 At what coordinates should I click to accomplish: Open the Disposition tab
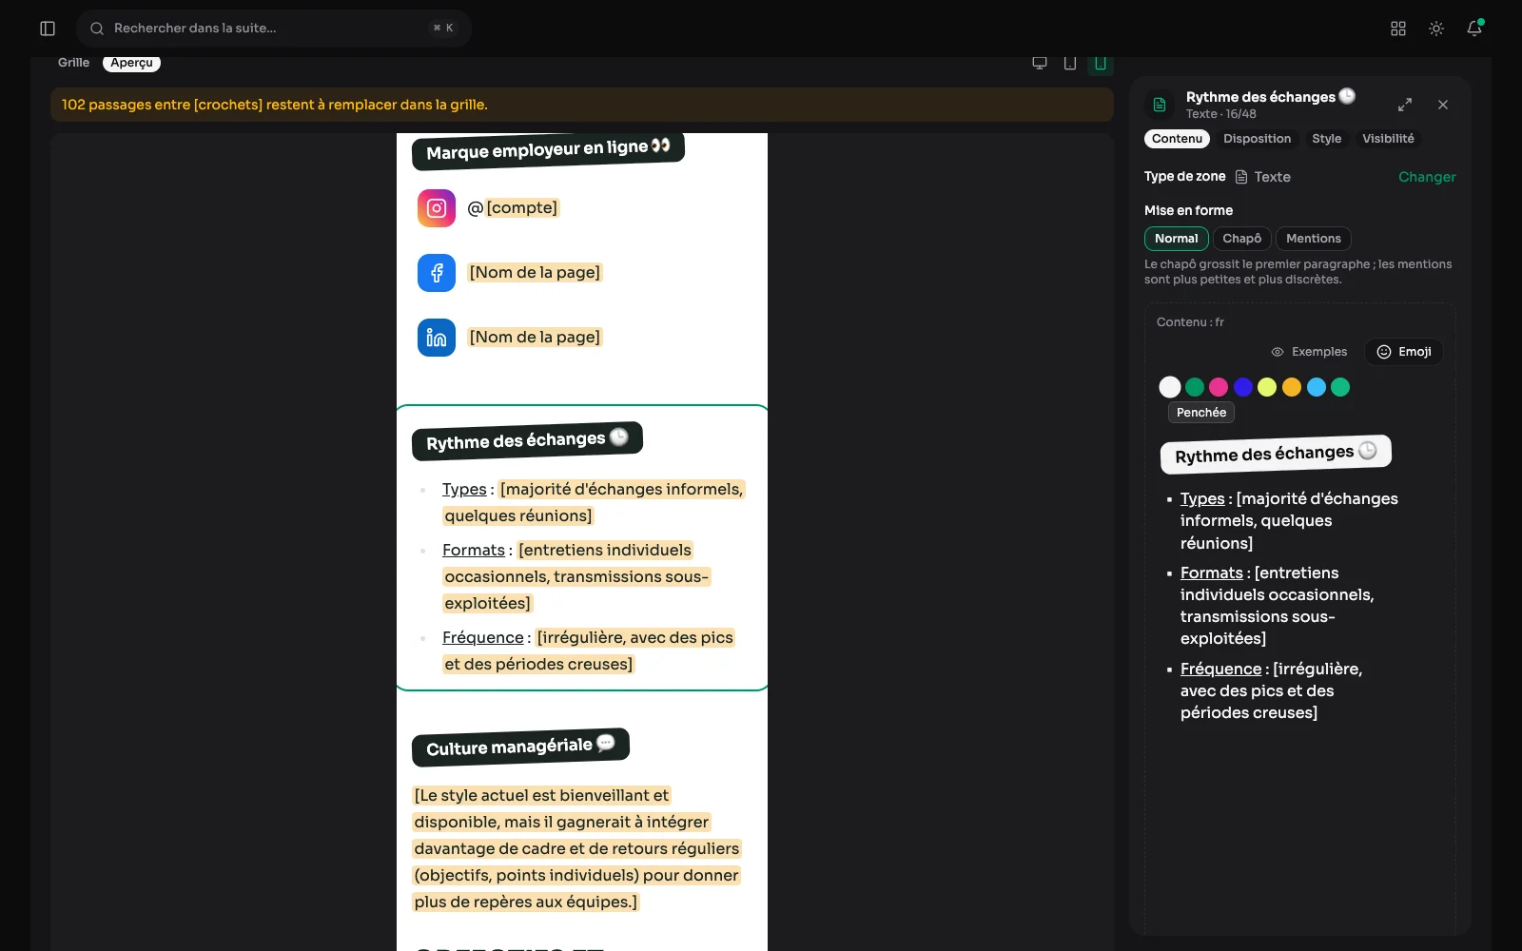point(1258,139)
